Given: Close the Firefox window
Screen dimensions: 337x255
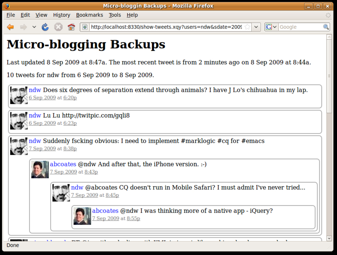Looking at the screenshot, I should click(327, 6).
